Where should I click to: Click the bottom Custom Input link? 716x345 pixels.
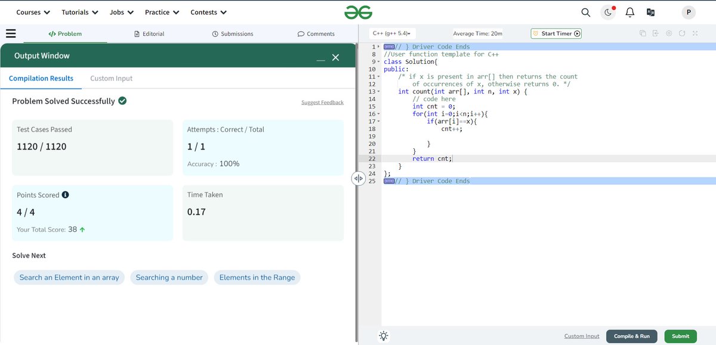582,336
